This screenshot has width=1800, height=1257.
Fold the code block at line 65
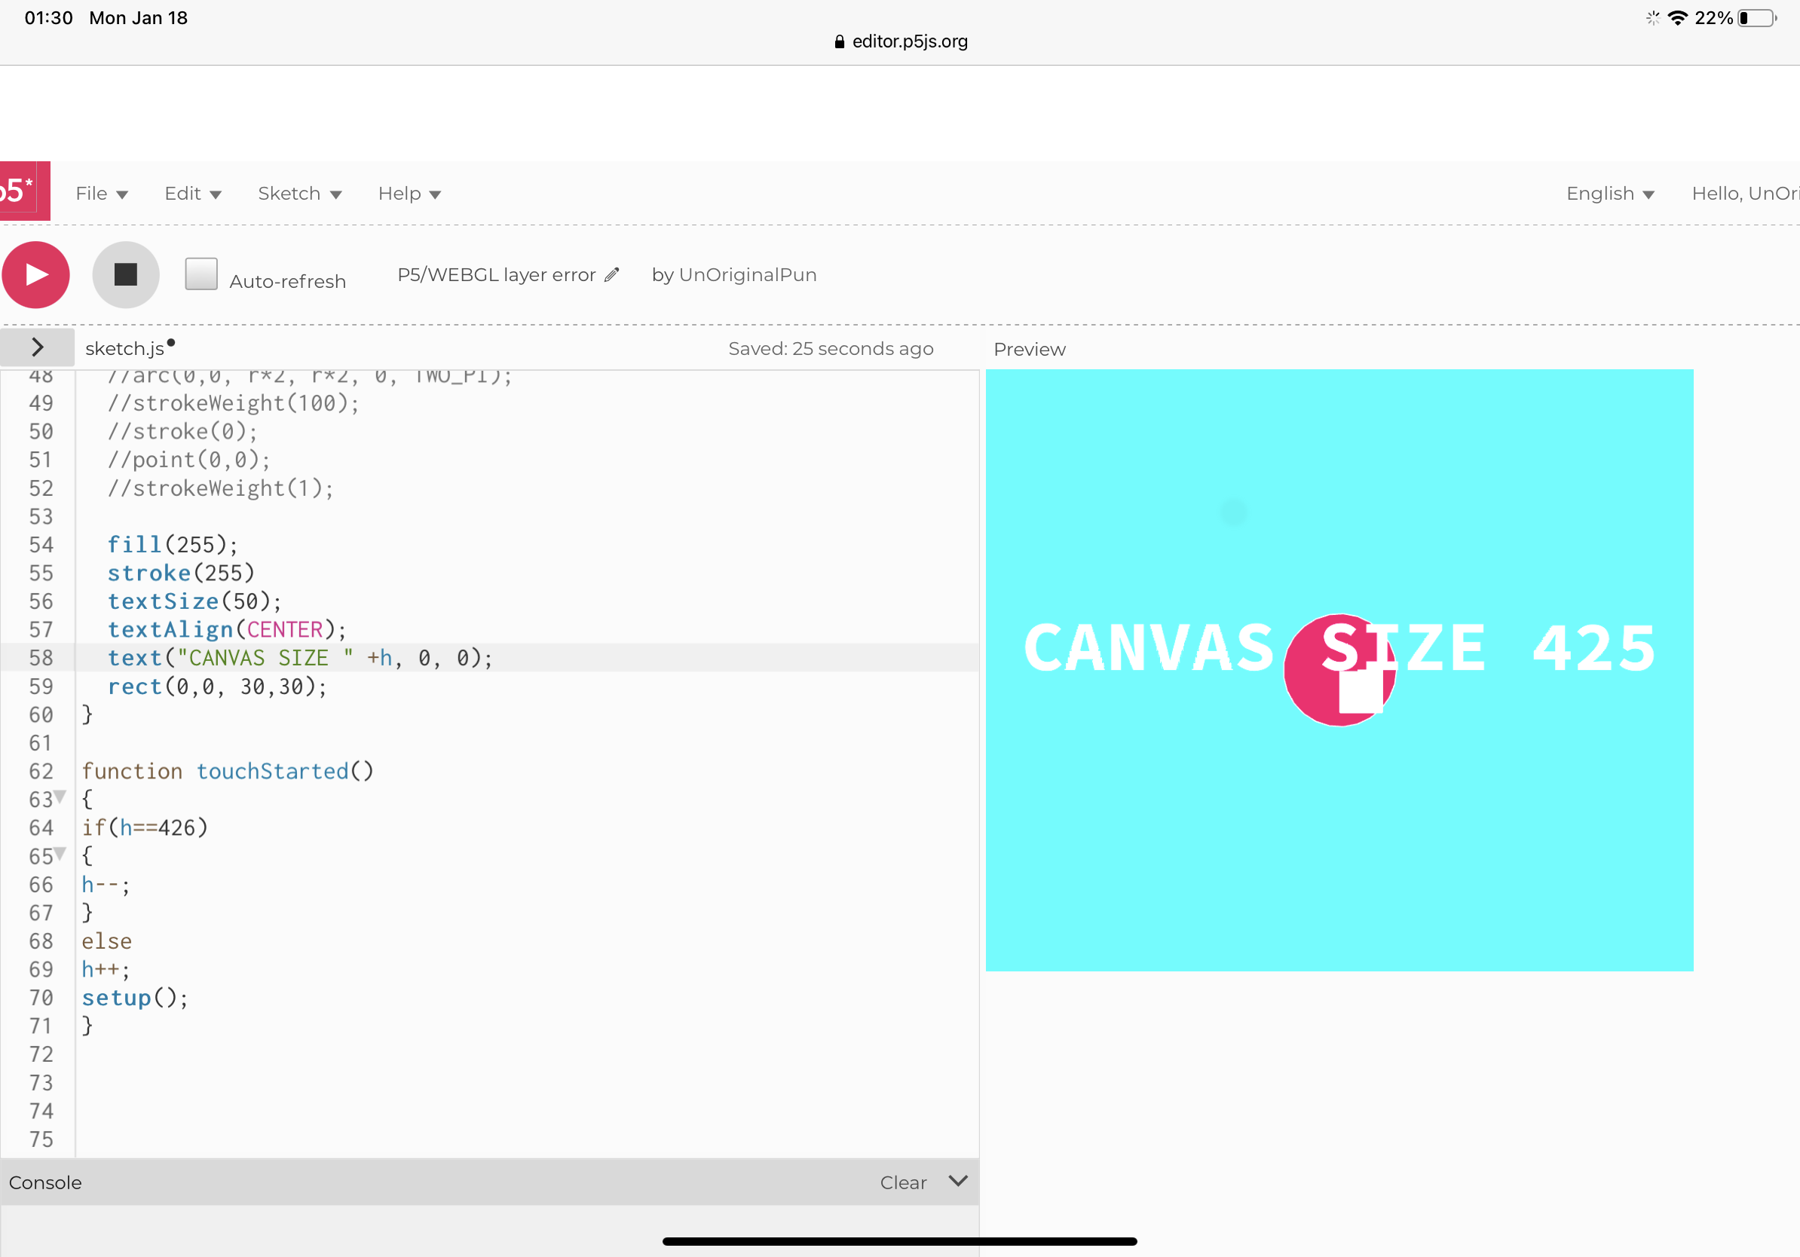pos(59,855)
